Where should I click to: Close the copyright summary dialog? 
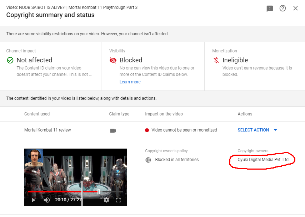(x=295, y=8)
